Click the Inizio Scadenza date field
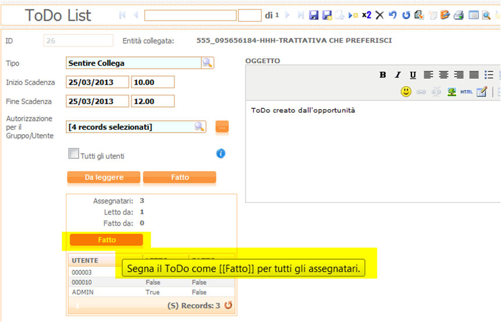The width and height of the screenshot is (501, 322). pos(97,83)
